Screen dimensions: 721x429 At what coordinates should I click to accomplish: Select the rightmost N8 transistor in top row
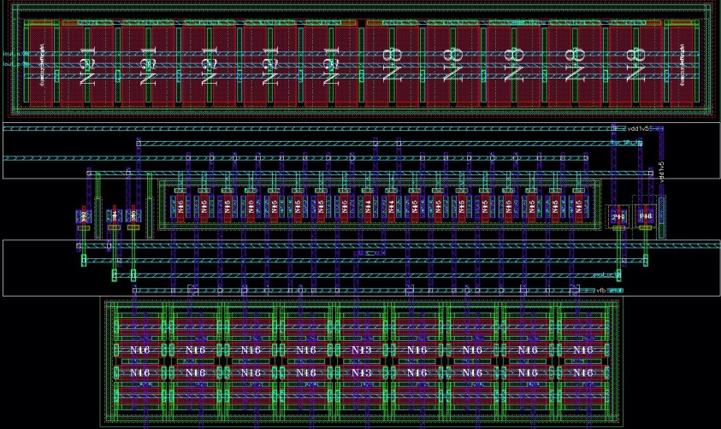635,66
